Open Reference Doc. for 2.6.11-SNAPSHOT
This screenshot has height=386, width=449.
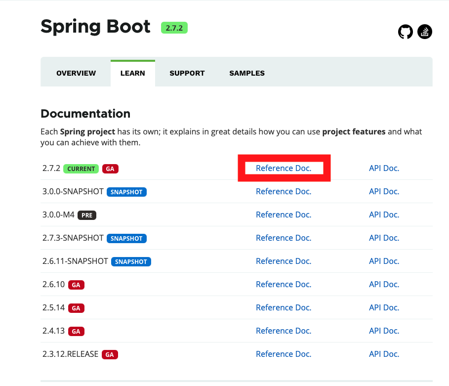[x=284, y=261]
